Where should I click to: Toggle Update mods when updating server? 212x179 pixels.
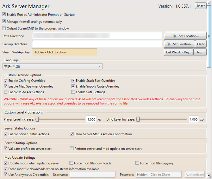[6, 163]
